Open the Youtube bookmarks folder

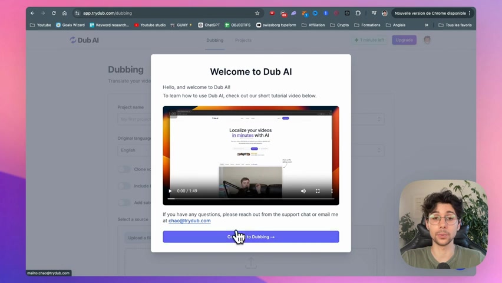tap(40, 25)
